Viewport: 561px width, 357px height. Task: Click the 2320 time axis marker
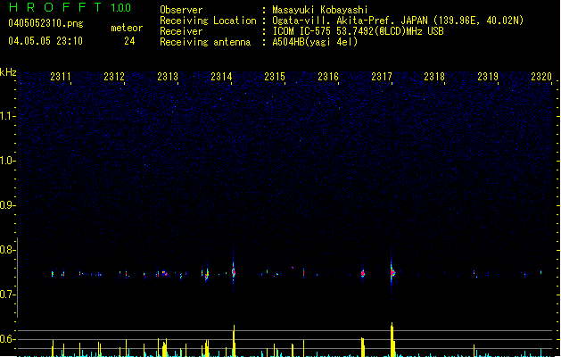click(x=541, y=77)
